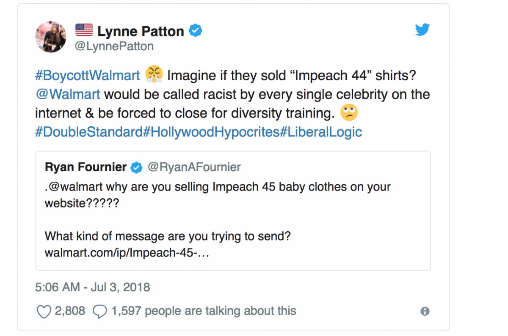Click the American flag emoji

tap(84, 30)
